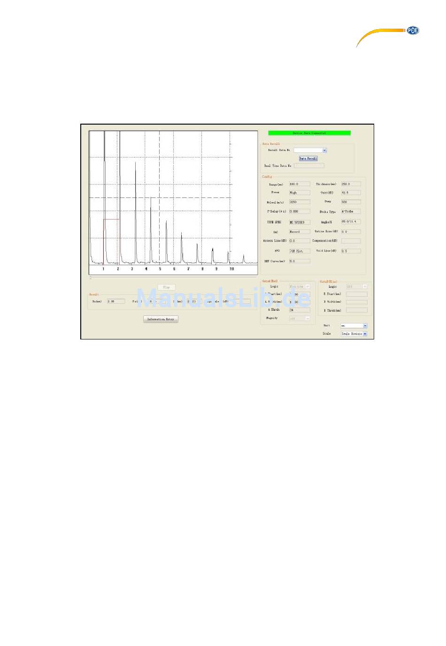The width and height of the screenshot is (446, 646).
Task: Open the Recall Data No dropdown
Action: 310,150
